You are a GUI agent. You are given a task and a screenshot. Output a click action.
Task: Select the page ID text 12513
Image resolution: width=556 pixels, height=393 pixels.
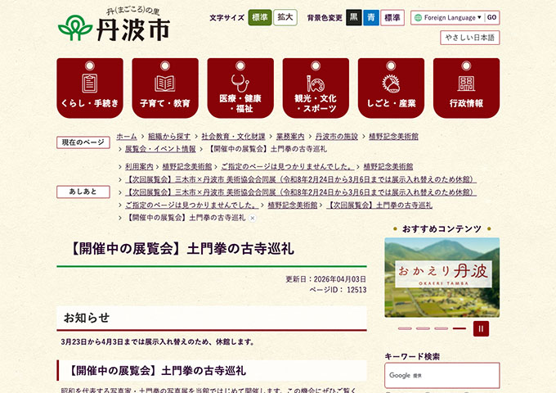point(356,290)
